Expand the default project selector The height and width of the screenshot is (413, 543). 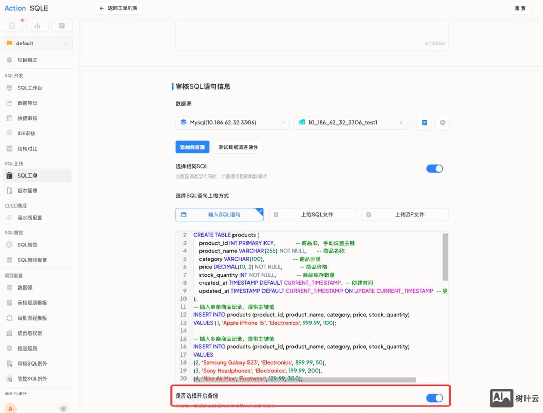click(37, 43)
